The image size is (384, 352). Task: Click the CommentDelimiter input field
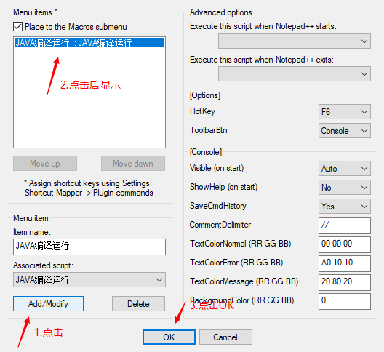(344, 225)
